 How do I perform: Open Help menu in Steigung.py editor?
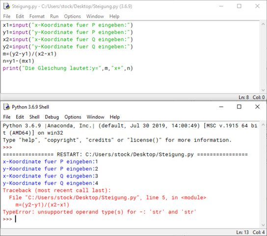point(114,16)
